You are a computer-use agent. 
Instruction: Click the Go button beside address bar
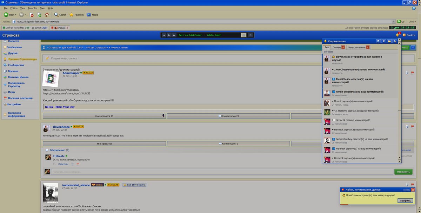[401, 21]
